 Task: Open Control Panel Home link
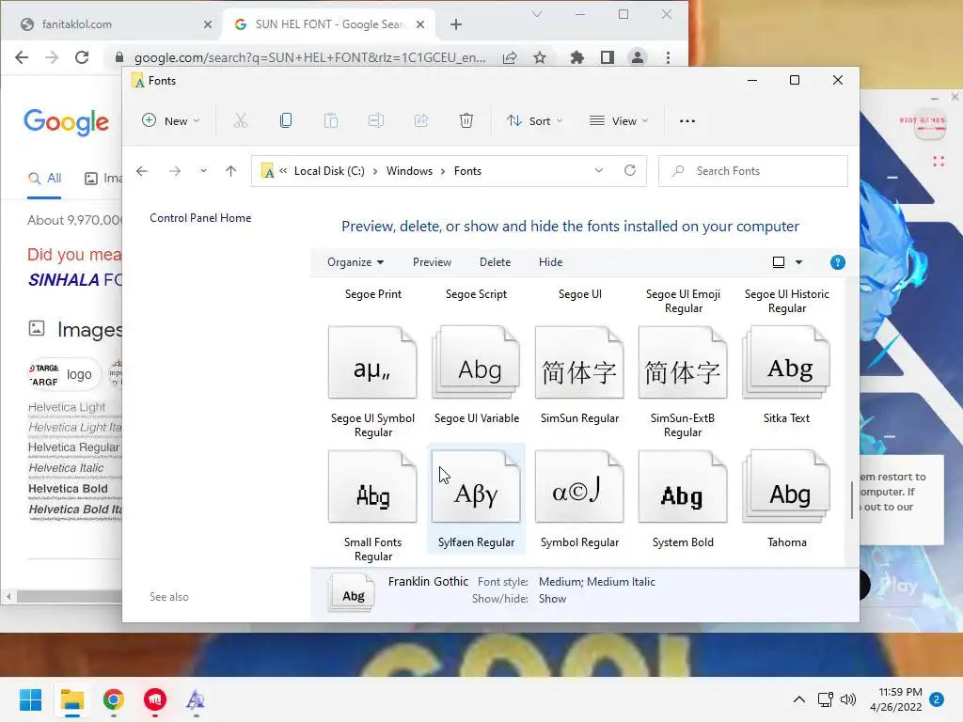coord(200,218)
